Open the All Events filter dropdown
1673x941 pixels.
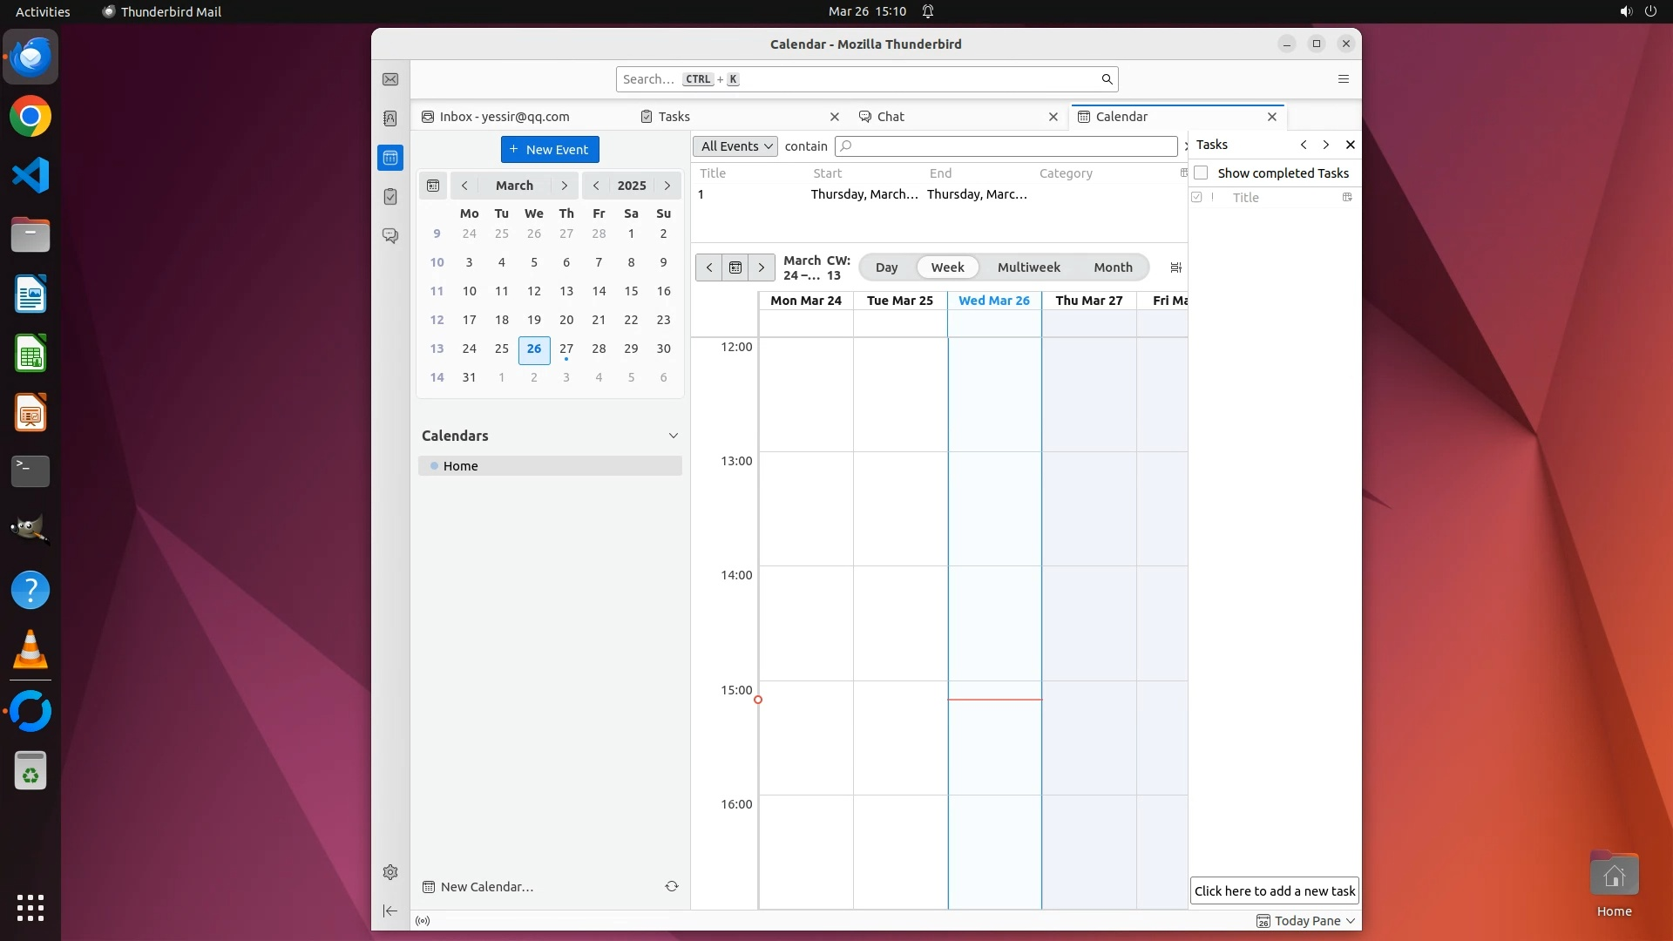pos(735,146)
